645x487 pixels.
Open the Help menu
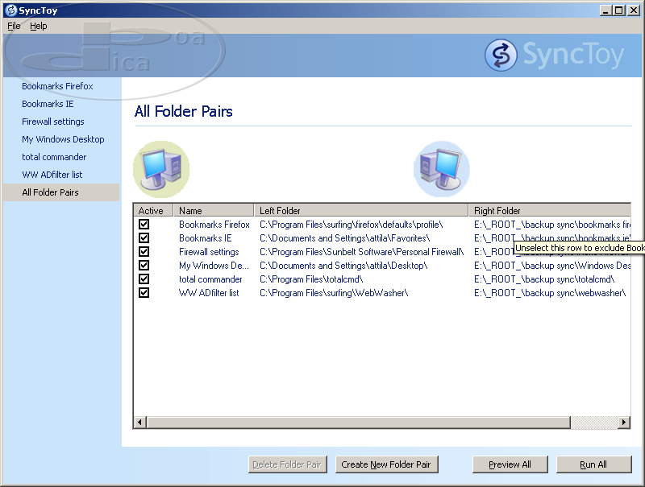pos(39,26)
